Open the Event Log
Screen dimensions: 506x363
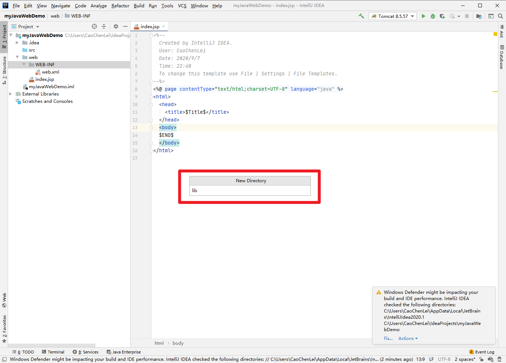482,352
